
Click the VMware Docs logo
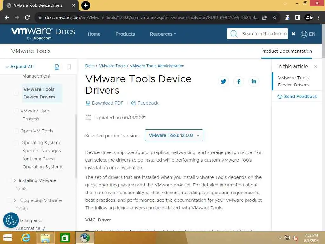[43, 34]
